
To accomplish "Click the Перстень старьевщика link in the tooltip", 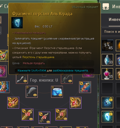I will [38, 57].
